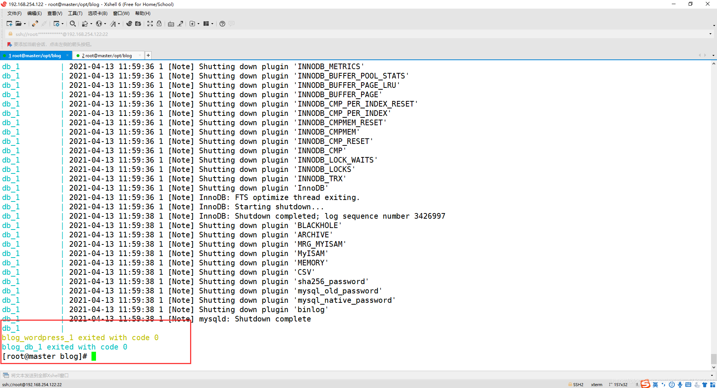Image resolution: width=717 pixels, height=388 pixels.
Task: Expand the color scheme dropdown arrow
Action: (91, 24)
